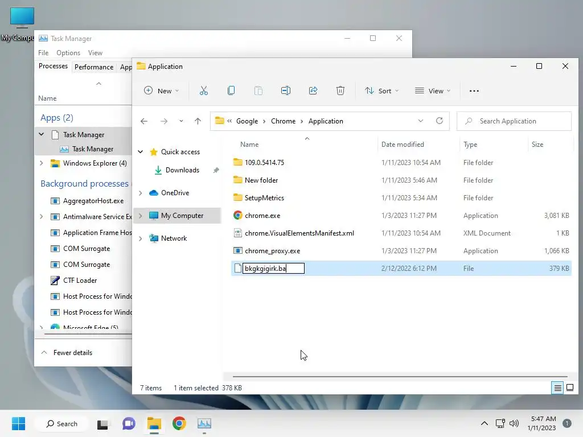The width and height of the screenshot is (583, 437).
Task: Switch to the Processes tab in Task Manager
Action: click(53, 66)
